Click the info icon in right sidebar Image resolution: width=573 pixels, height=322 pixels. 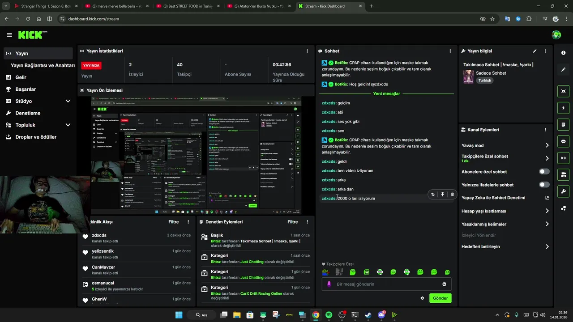pos(563,53)
